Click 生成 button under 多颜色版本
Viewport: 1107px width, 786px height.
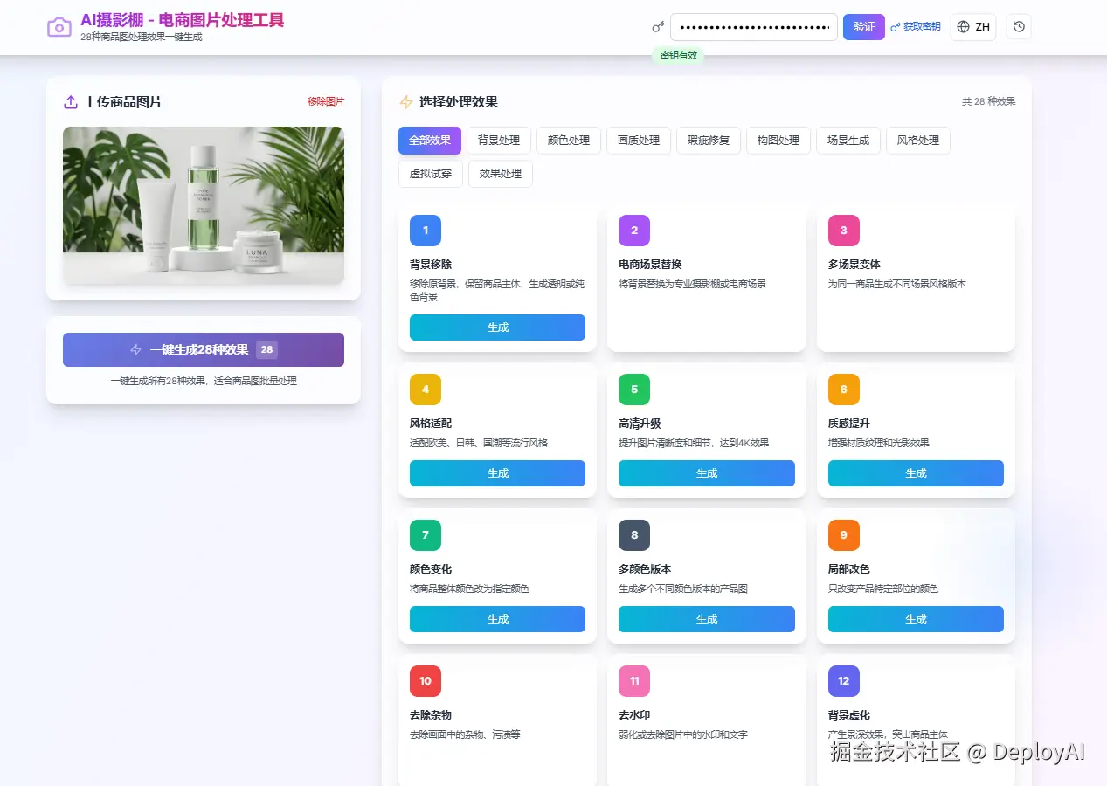tap(707, 619)
